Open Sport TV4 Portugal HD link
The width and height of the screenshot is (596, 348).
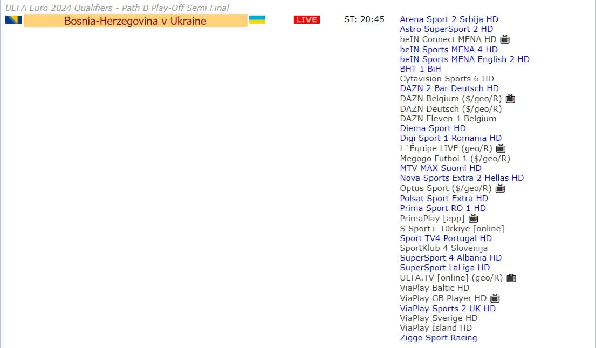[446, 238]
